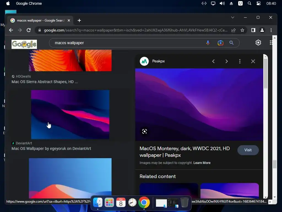The image size is (282, 212).
Task: Click the Peakpx source name
Action: (158, 61)
